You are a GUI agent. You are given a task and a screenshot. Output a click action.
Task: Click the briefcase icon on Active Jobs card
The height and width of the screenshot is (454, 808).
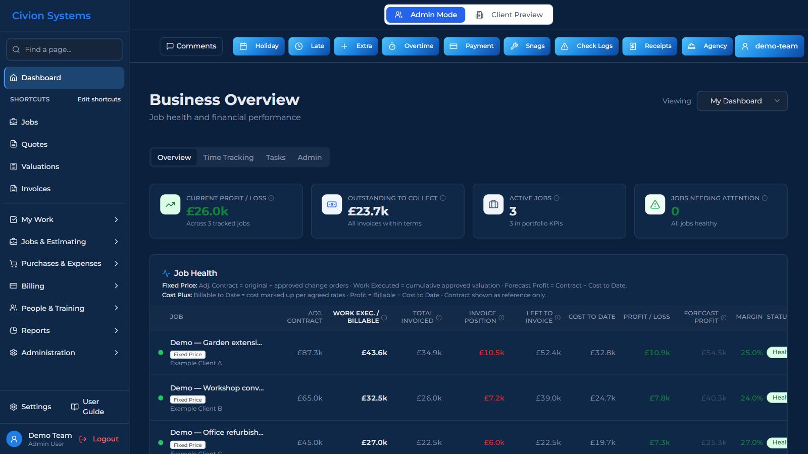tap(493, 204)
